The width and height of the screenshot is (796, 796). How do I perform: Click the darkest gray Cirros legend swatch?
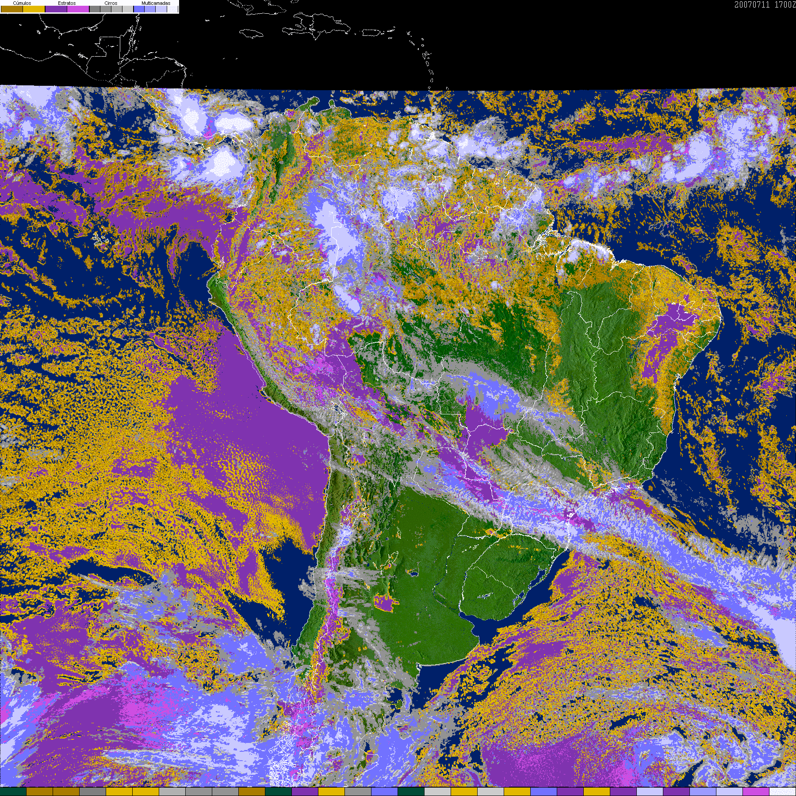pyautogui.click(x=95, y=9)
